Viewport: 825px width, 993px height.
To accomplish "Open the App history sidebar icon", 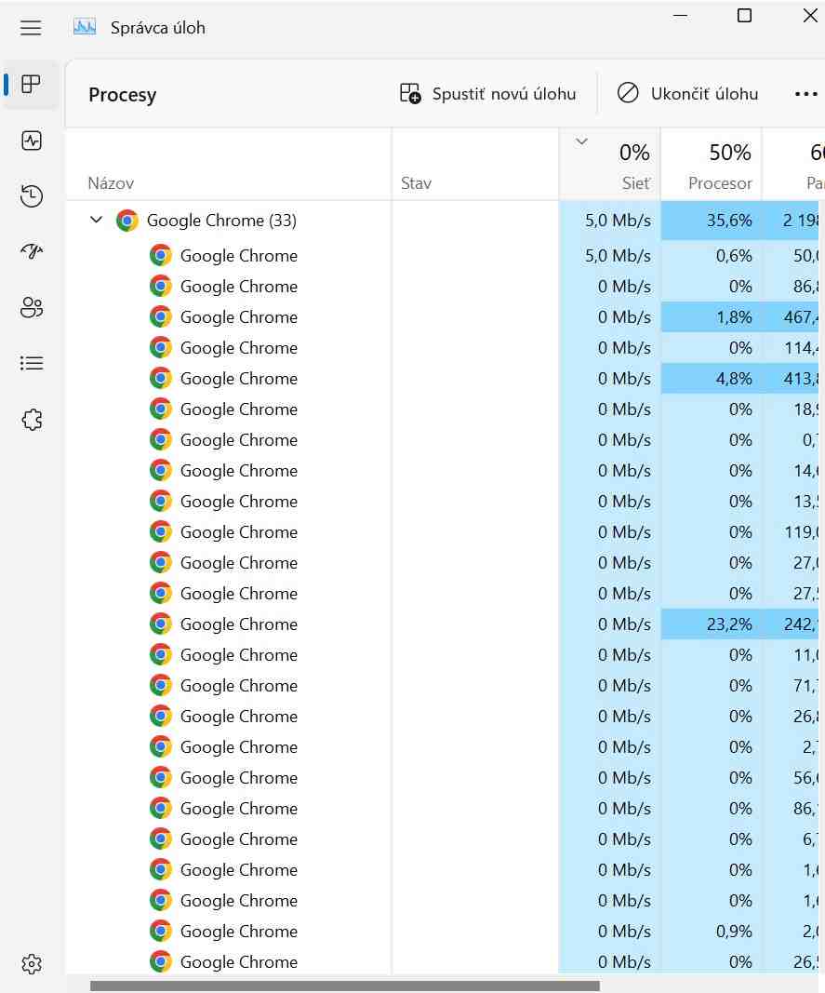I will 31,196.
